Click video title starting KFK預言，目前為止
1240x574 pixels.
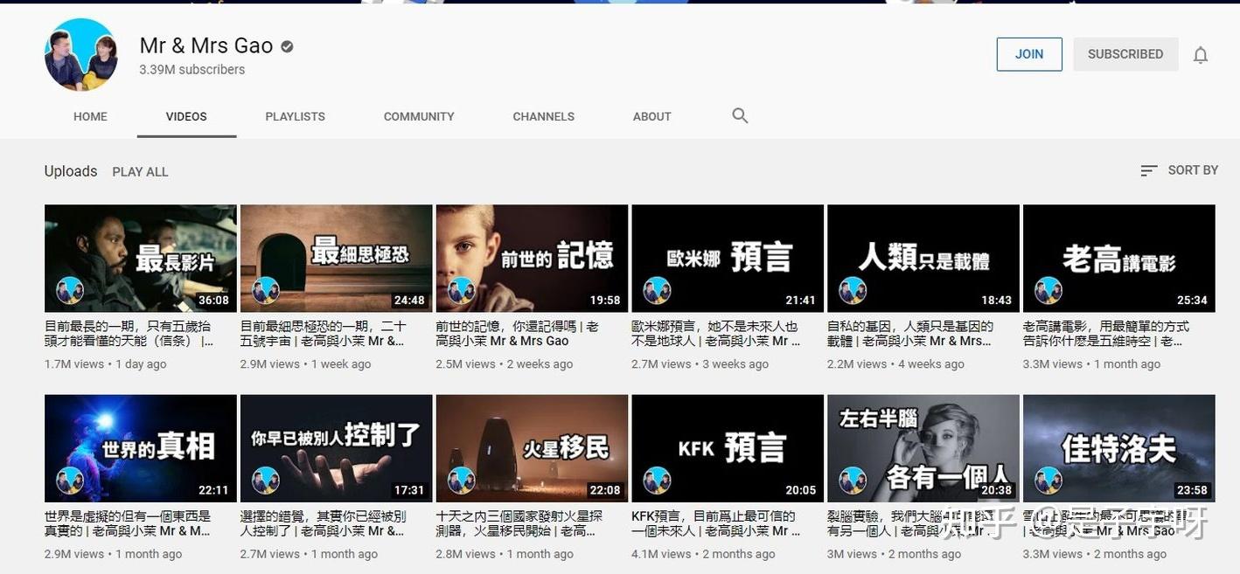point(716,523)
